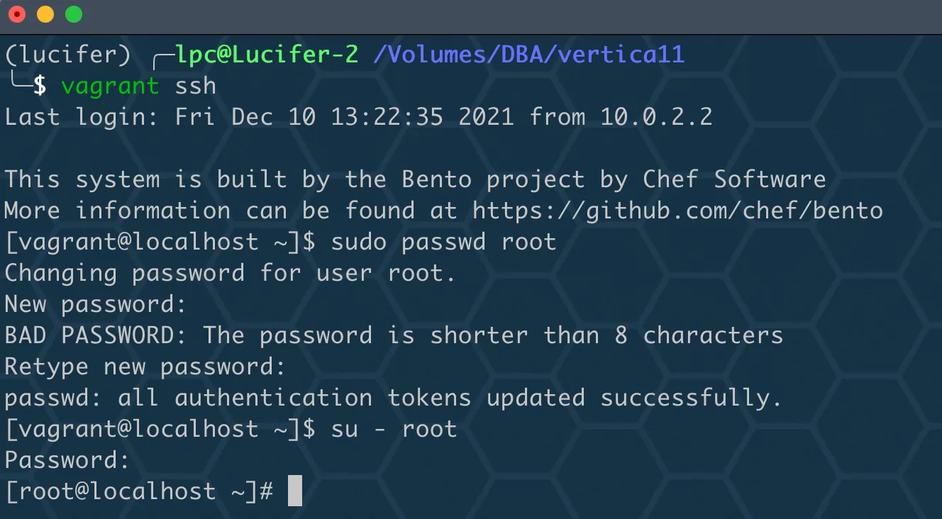
Task: Click the "Last login: Fri Dec 10" text
Action: tap(160, 117)
